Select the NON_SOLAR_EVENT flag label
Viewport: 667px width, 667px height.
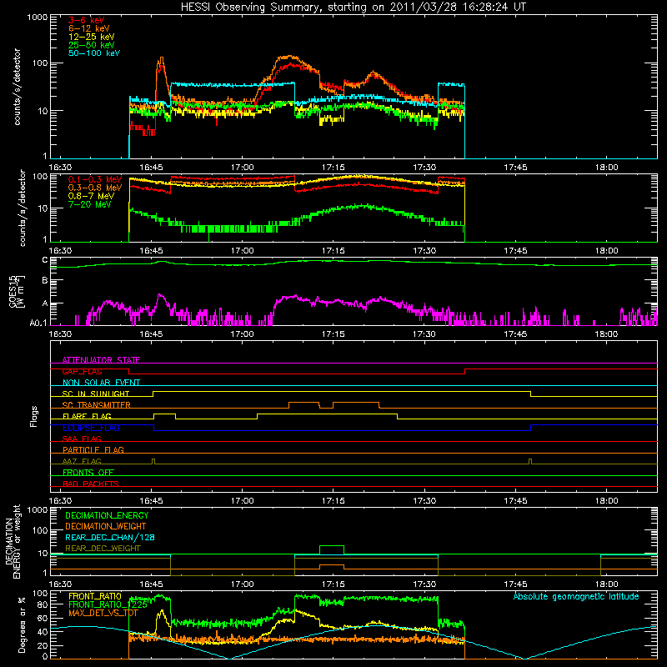click(101, 383)
